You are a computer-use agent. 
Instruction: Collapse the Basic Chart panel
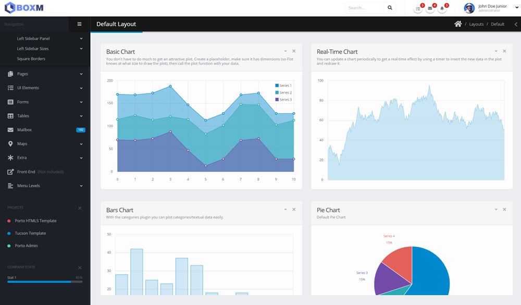[x=286, y=51]
